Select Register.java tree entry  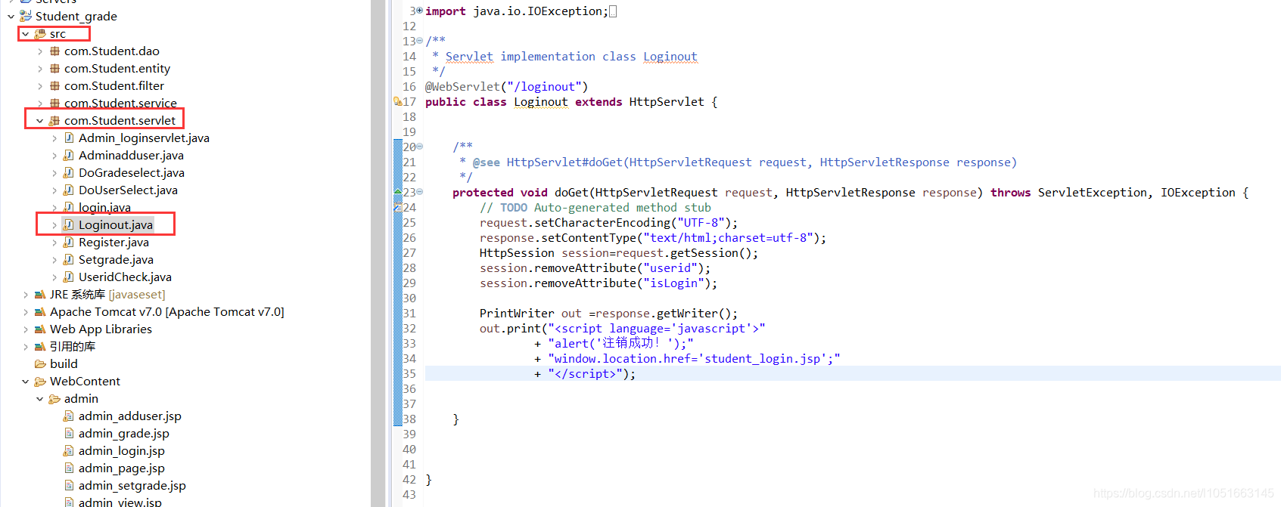pyautogui.click(x=113, y=243)
